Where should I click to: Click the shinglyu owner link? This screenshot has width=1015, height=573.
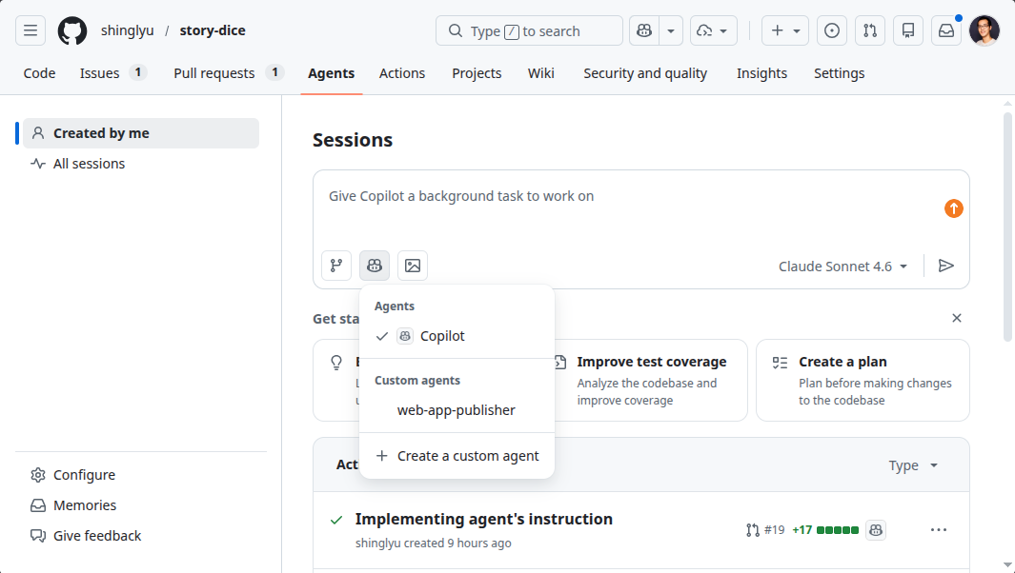coord(128,30)
